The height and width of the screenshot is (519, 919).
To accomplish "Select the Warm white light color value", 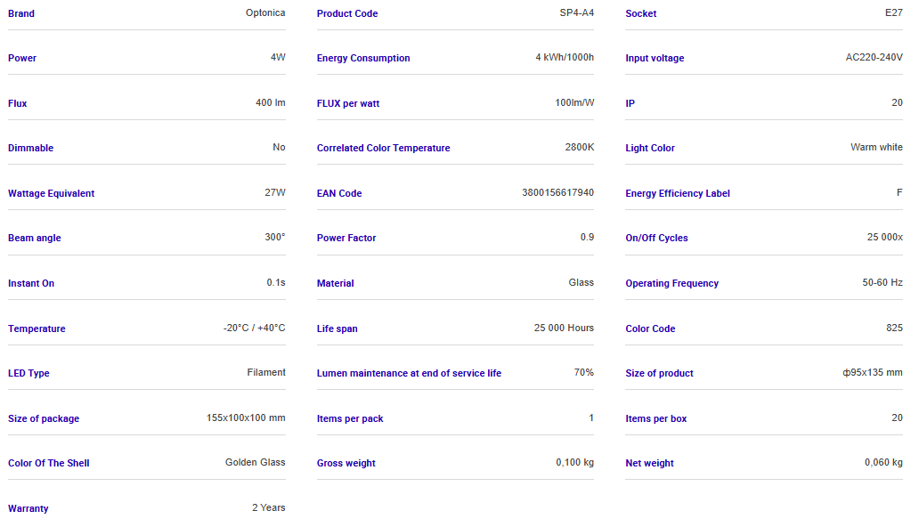I will (x=876, y=148).
